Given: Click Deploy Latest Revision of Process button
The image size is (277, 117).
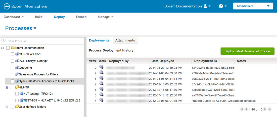Looking at the screenshot, I should click(x=247, y=51).
